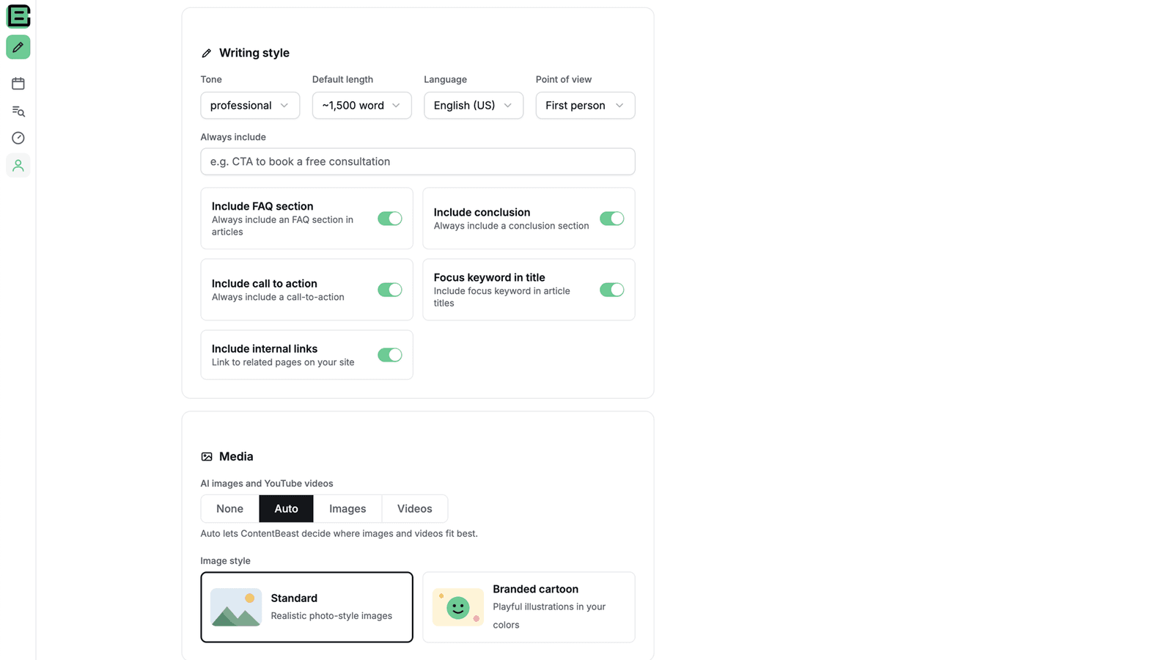Select the user profile icon in sidebar
1173x660 pixels.
[x=18, y=166]
